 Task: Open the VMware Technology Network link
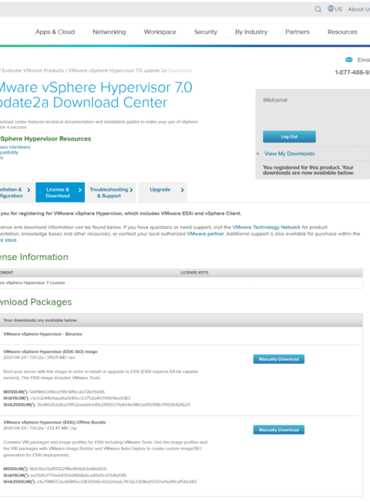266,227
